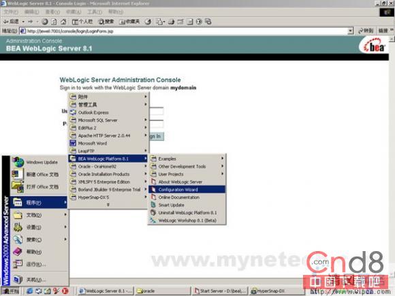Screen dimensions: 395x296
Task: Click the browser Refresh toolbar icon
Action: click(54, 22)
